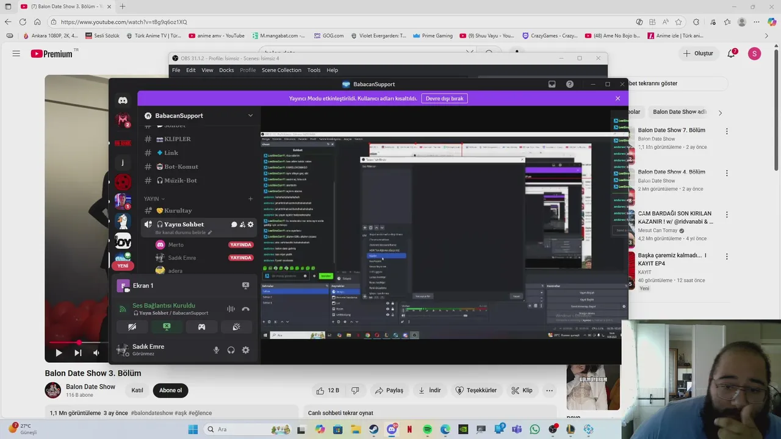Open Balon Date Show channel link
Screen dimensions: 781x439
pos(90,387)
